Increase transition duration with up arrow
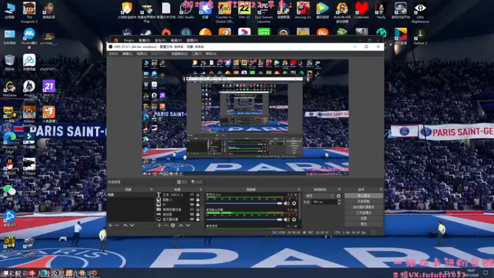The height and width of the screenshot is (278, 494). coord(339,200)
